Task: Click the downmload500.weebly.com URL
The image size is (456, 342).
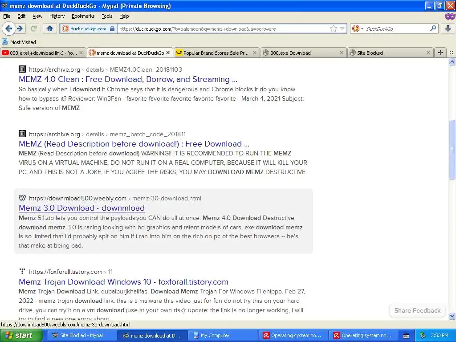Action: click(x=115, y=198)
